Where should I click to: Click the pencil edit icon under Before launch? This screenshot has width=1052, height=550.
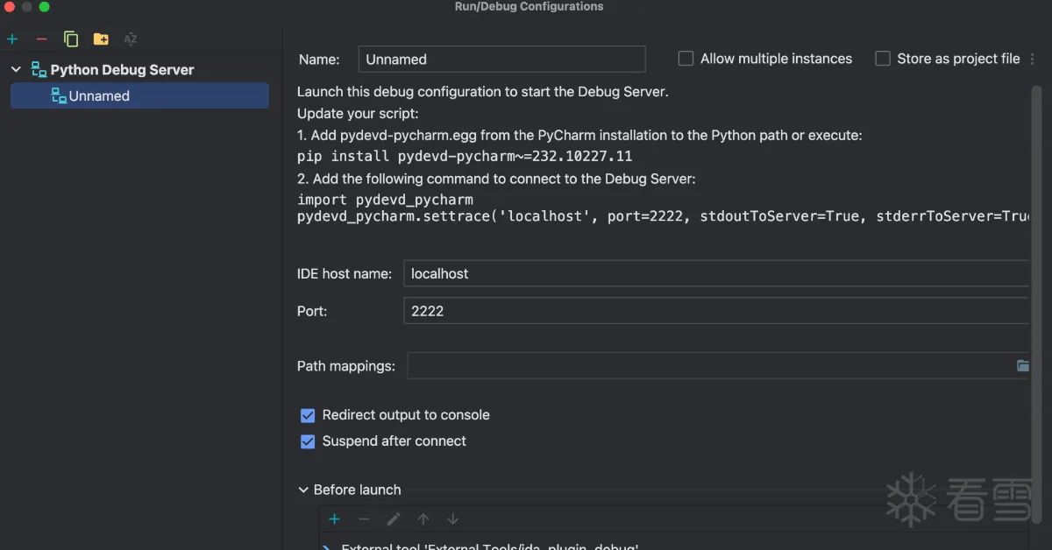(394, 519)
